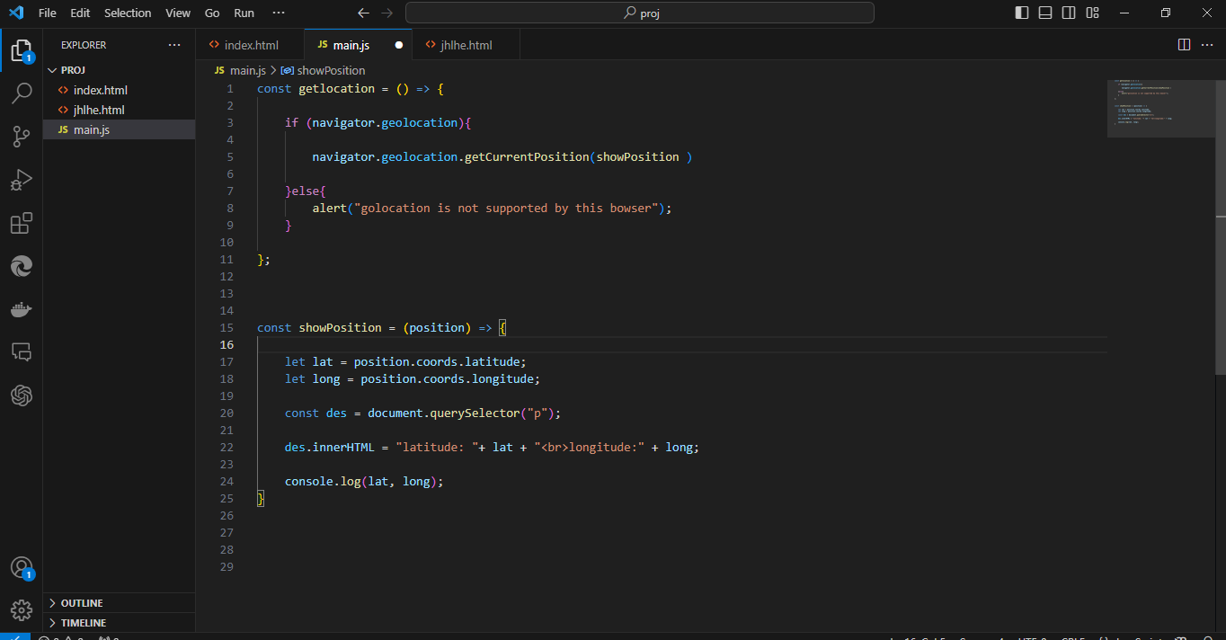Click the proj command center search box
This screenshot has height=640, width=1226.
[640, 13]
